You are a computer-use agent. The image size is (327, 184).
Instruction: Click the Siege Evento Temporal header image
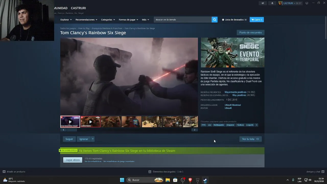(x=232, y=53)
